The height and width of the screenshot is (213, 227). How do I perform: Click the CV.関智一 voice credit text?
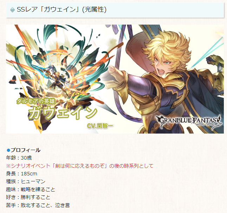click(100, 126)
